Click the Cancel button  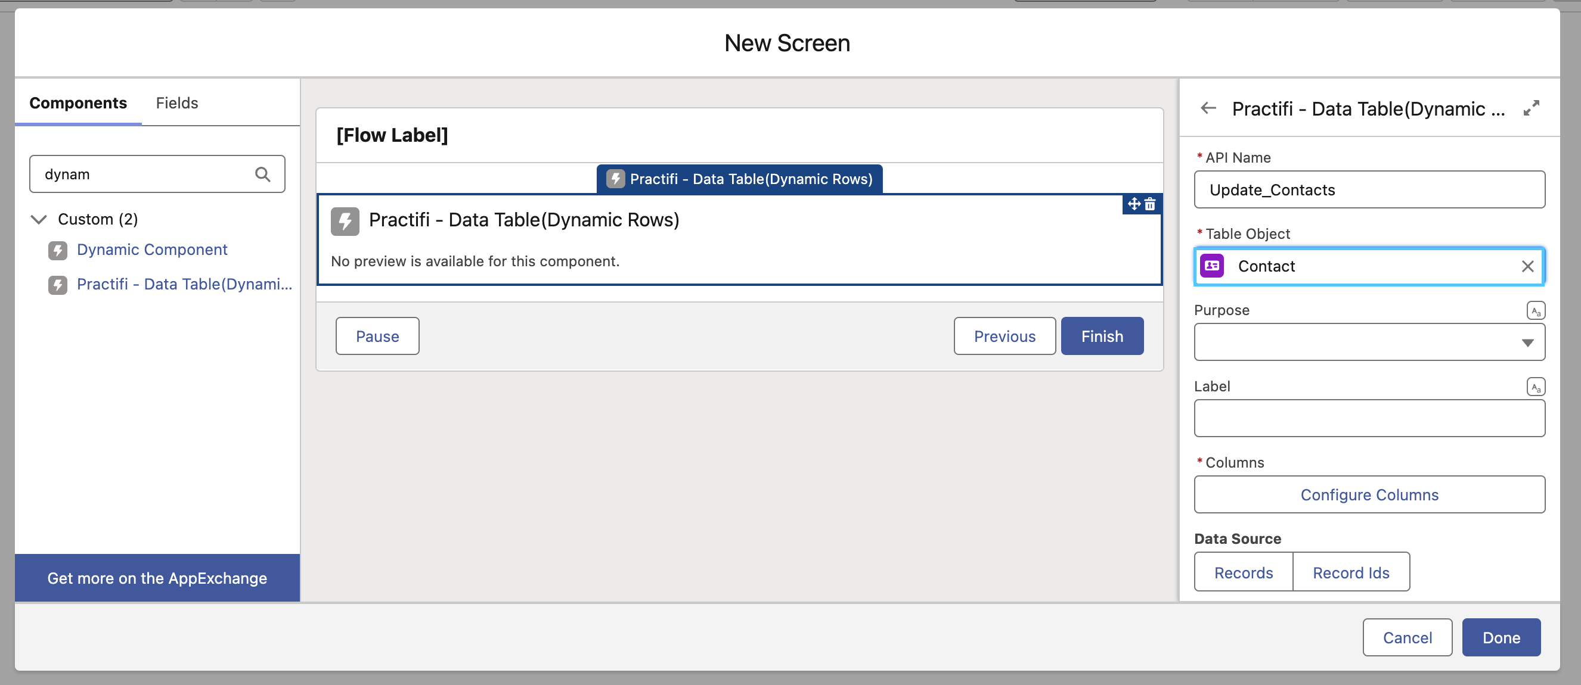pyautogui.click(x=1408, y=637)
